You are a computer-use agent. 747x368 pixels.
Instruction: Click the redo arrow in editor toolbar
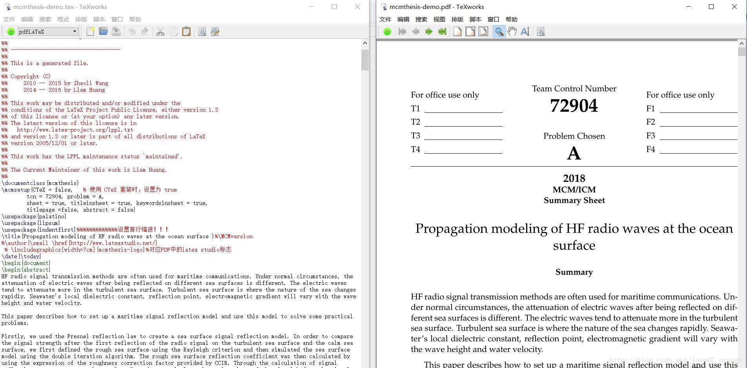click(x=145, y=32)
